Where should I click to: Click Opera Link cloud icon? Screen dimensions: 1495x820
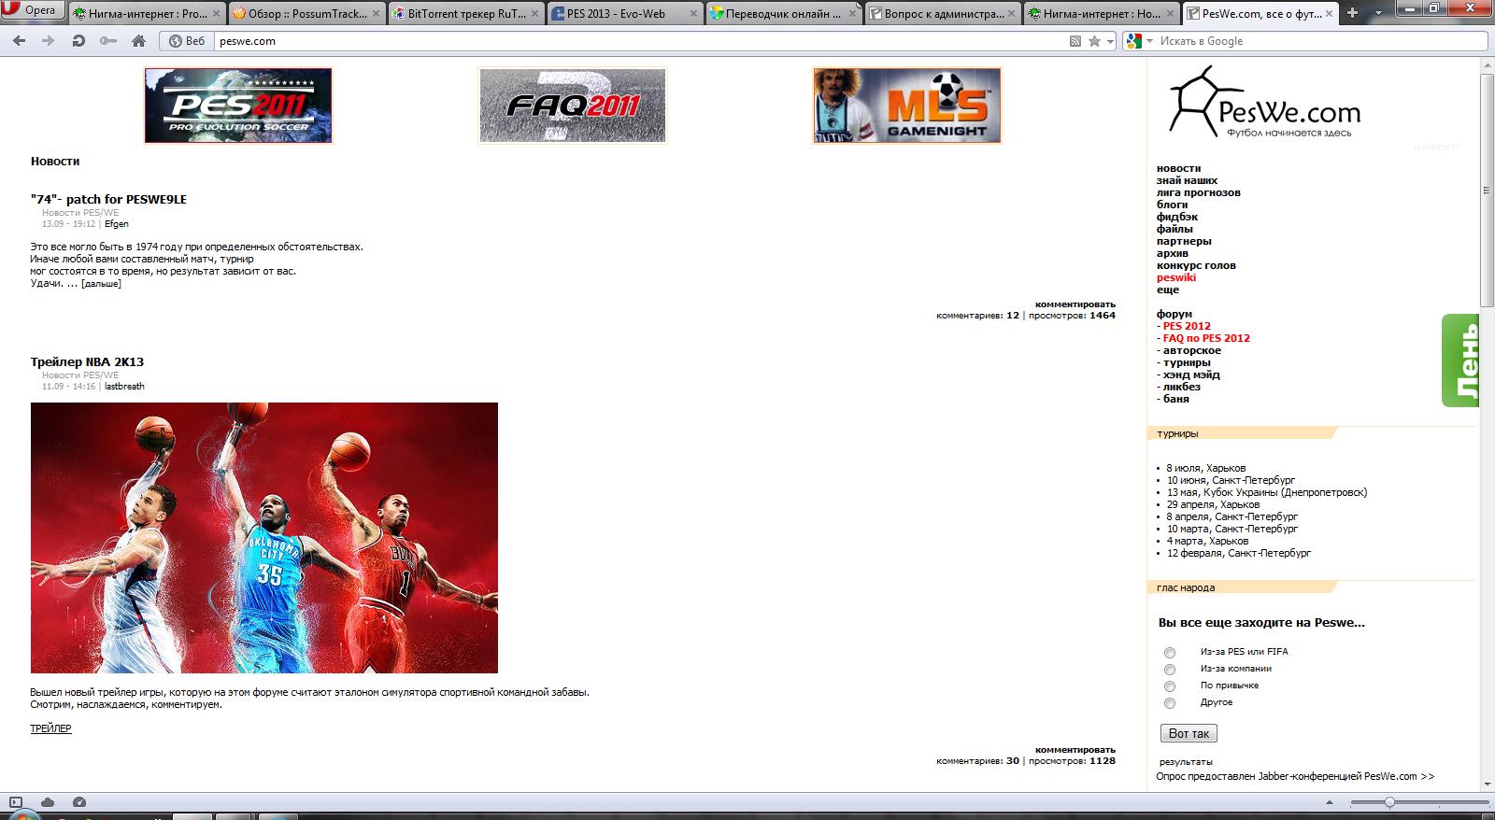pos(48,802)
